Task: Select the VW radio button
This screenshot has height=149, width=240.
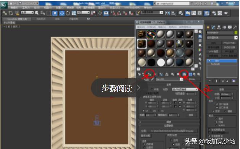Action: click(x=151, y=110)
